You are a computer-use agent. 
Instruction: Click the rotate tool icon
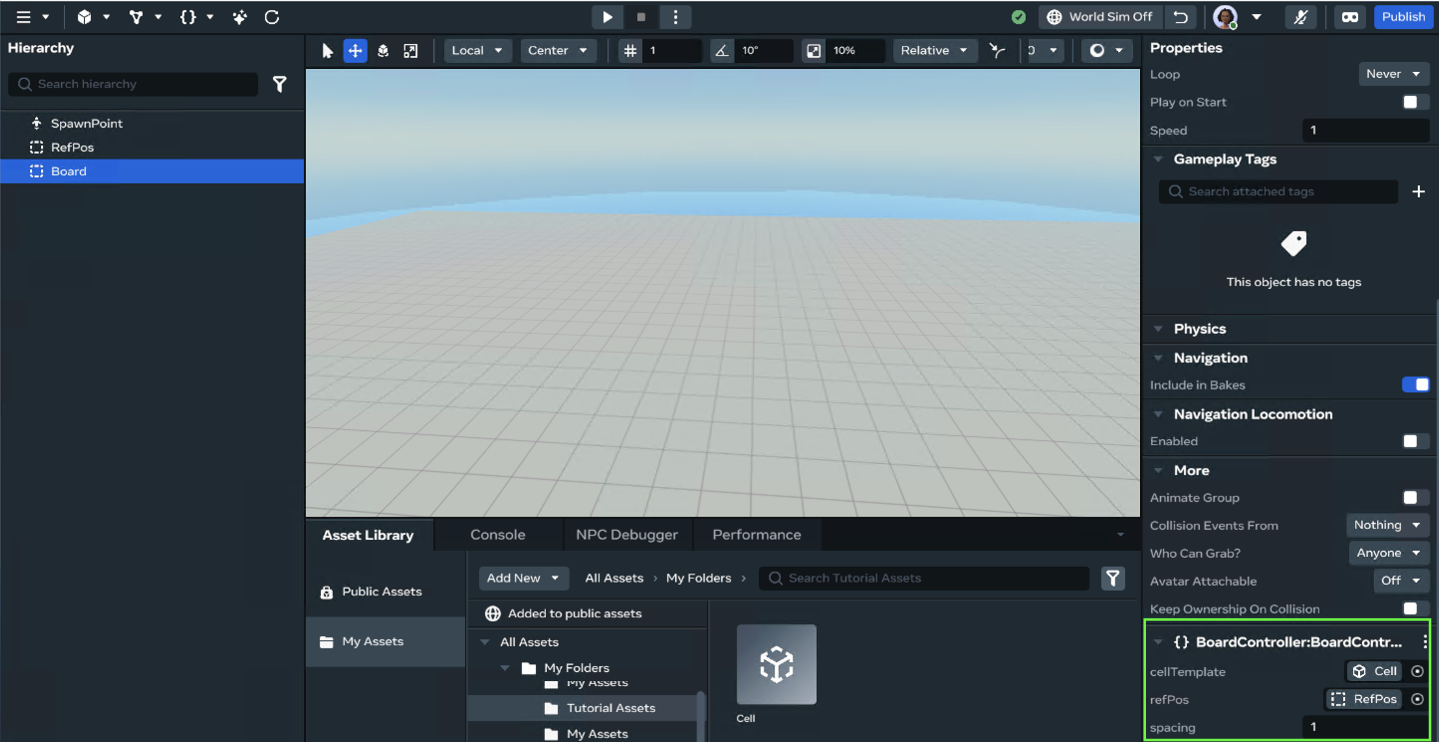point(382,50)
